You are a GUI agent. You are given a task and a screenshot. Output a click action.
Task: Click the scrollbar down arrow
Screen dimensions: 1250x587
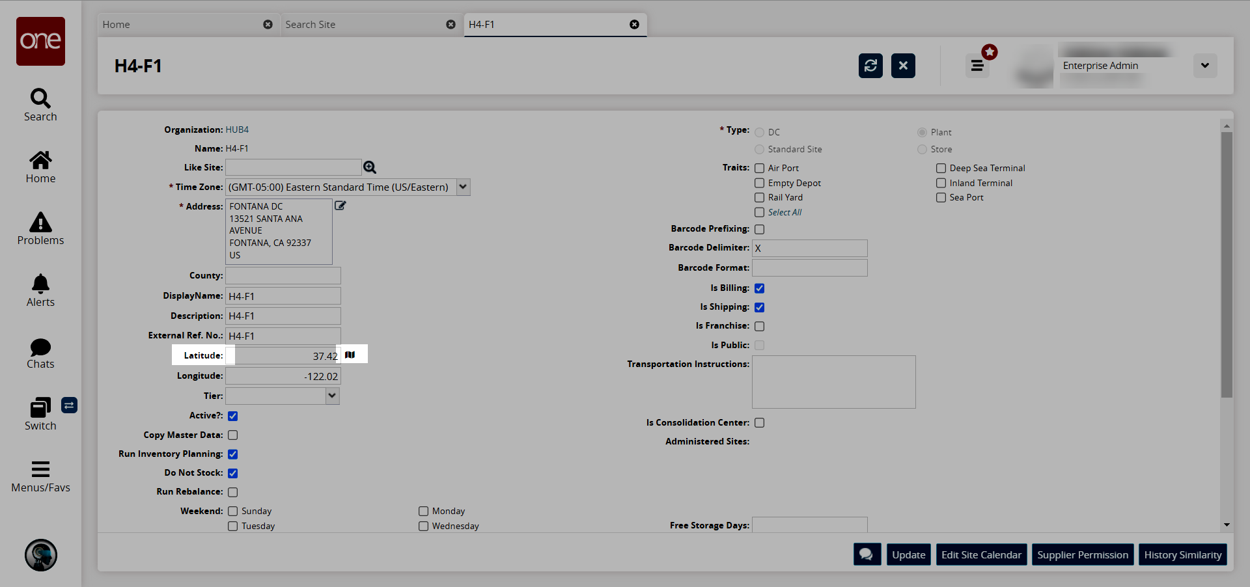tap(1227, 525)
